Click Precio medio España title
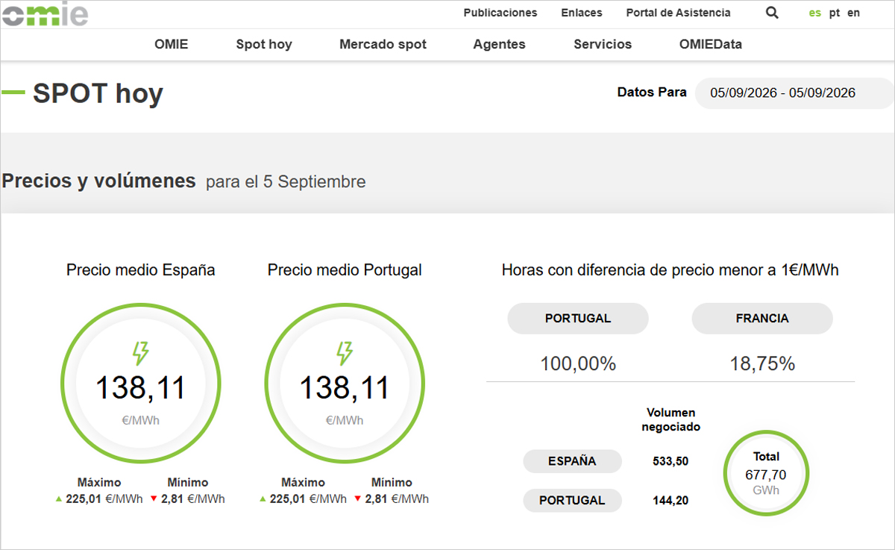Image resolution: width=895 pixels, height=550 pixels. [x=141, y=270]
